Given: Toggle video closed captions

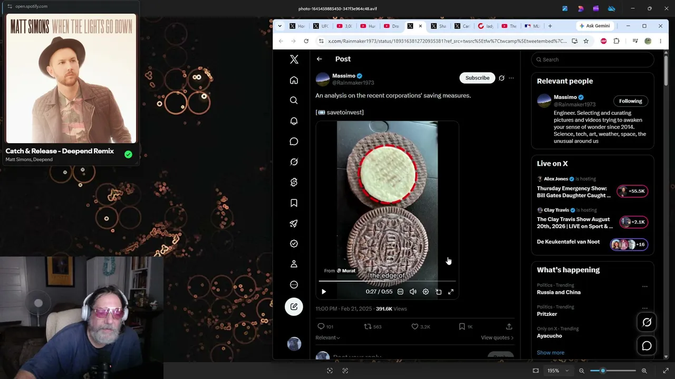Looking at the screenshot, I should point(400,292).
